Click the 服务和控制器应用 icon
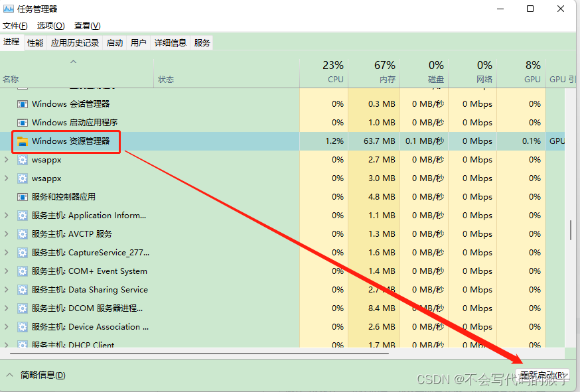The width and height of the screenshot is (580, 392). 23,196
